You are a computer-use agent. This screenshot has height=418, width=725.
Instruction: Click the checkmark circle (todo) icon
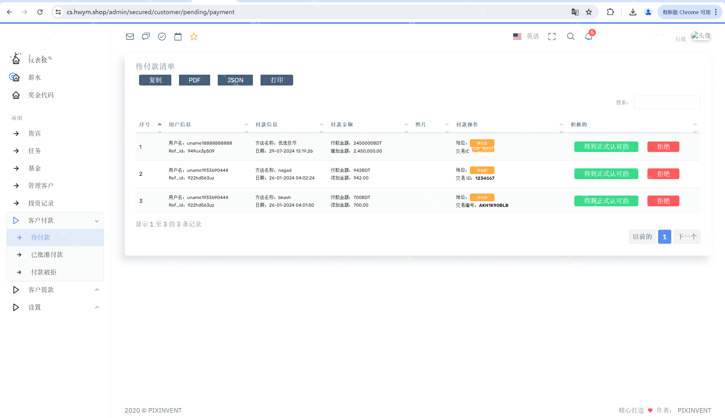(162, 37)
